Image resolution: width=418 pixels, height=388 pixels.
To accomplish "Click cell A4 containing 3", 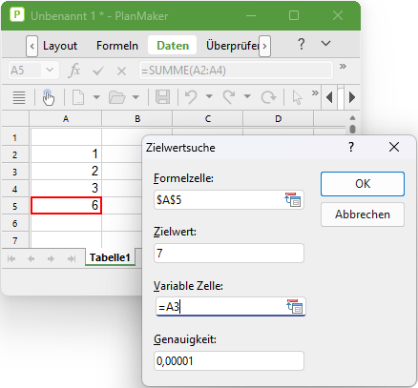I will tap(66, 189).
